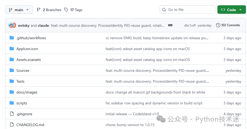Screen dimensions: 247x129
Task: Click the AppIcon.icon folder icon
Action: 12,48
